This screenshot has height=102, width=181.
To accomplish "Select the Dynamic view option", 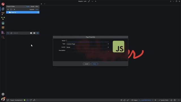I will pos(32,10).
